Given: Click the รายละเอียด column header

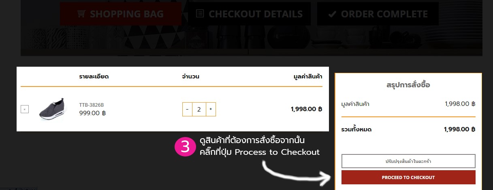Looking at the screenshot, I should click(x=94, y=76).
